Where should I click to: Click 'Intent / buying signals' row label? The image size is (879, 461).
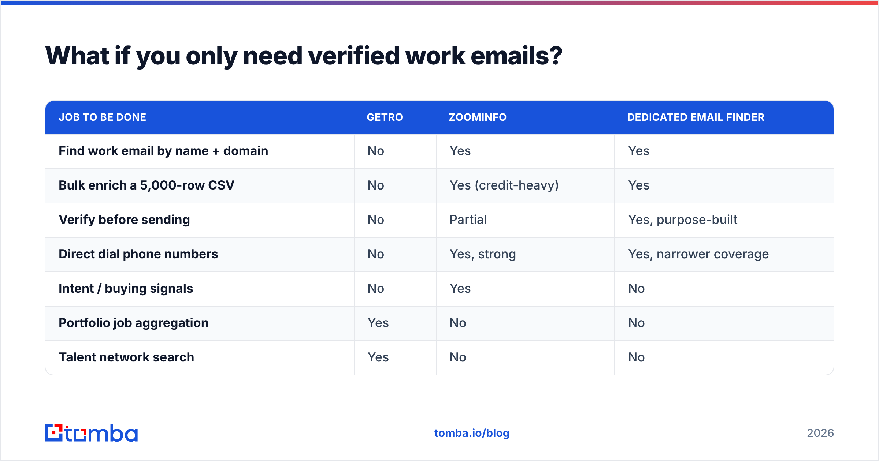(126, 288)
